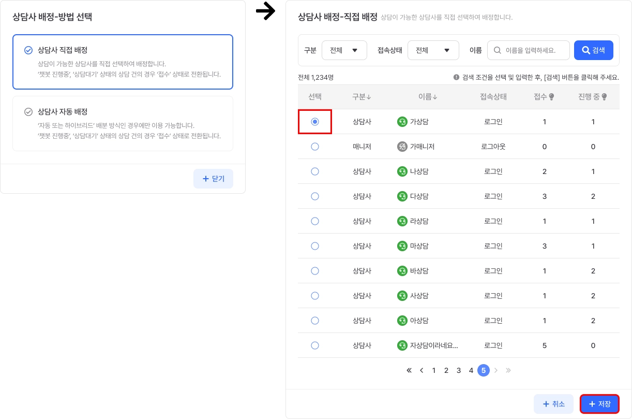This screenshot has width=632, height=419.
Task: Click the 닫기 close button
Action: tap(213, 179)
